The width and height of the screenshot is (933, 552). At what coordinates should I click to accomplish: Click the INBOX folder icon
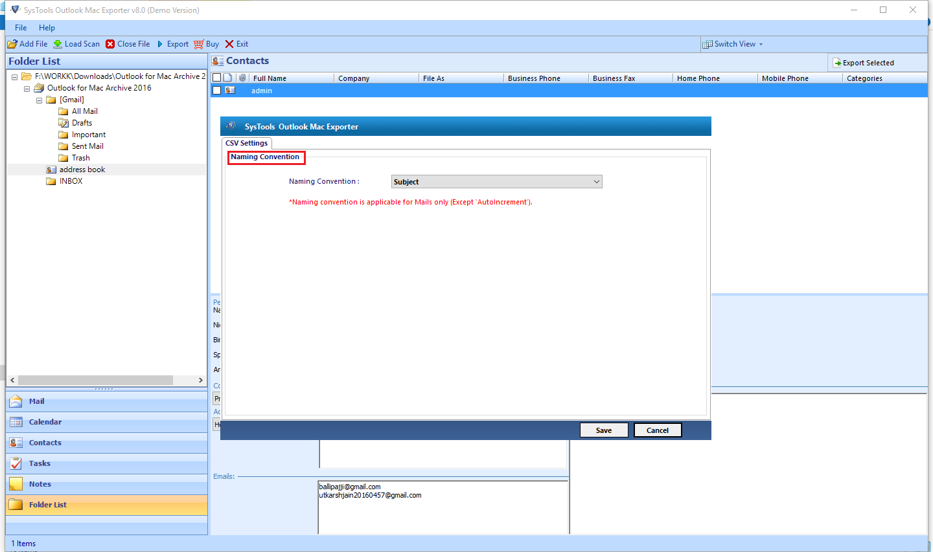tap(51, 181)
